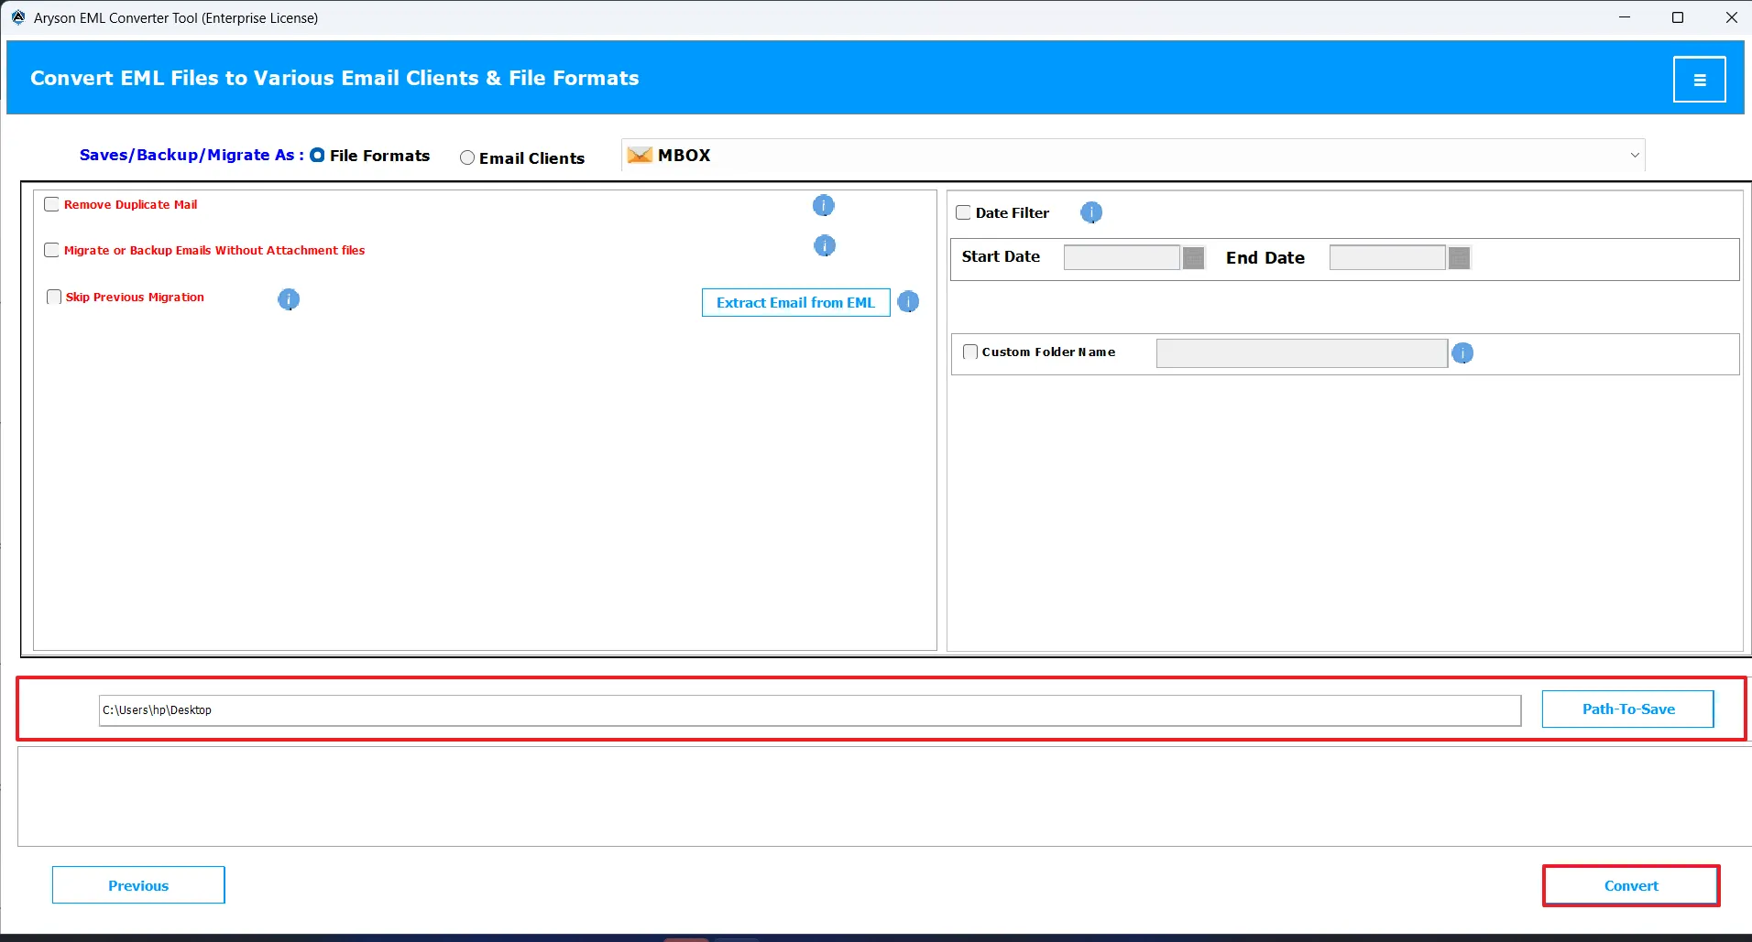Click info icon for Remove Duplicate Mail
The width and height of the screenshot is (1752, 942).
coord(824,206)
